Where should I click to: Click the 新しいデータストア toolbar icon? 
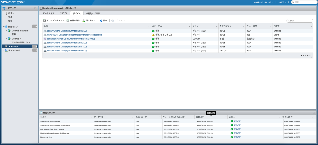44,20
